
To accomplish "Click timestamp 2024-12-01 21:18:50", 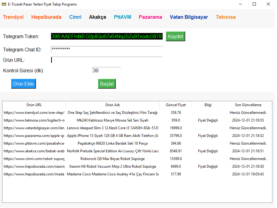I will pyautogui.click(x=248, y=166).
